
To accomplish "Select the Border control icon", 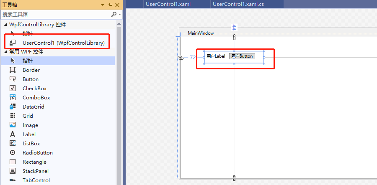I will [x=13, y=70].
